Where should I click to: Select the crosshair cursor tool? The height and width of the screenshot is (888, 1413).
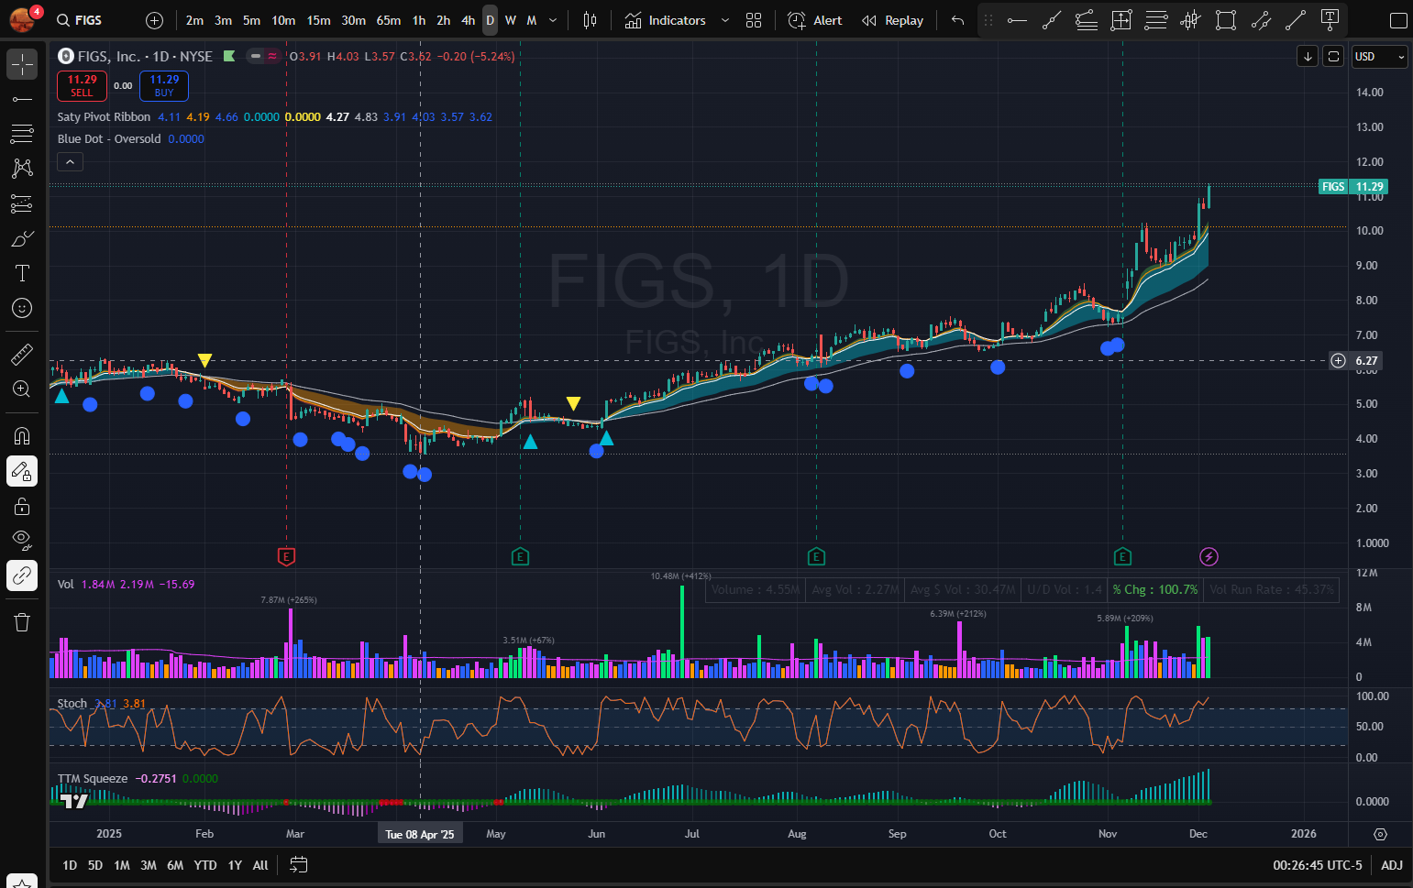pos(22,64)
